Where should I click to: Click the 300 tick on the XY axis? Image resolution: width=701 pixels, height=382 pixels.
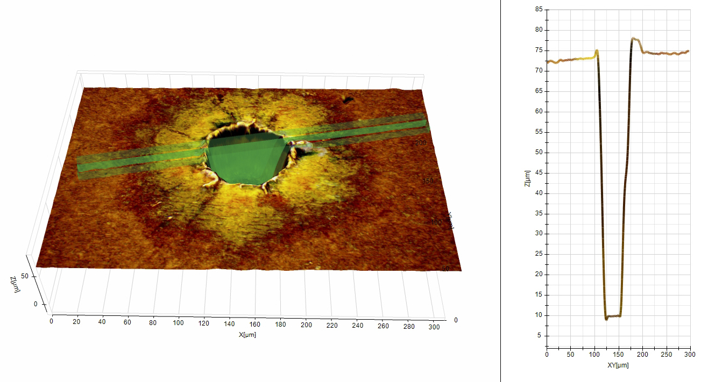coord(693,354)
